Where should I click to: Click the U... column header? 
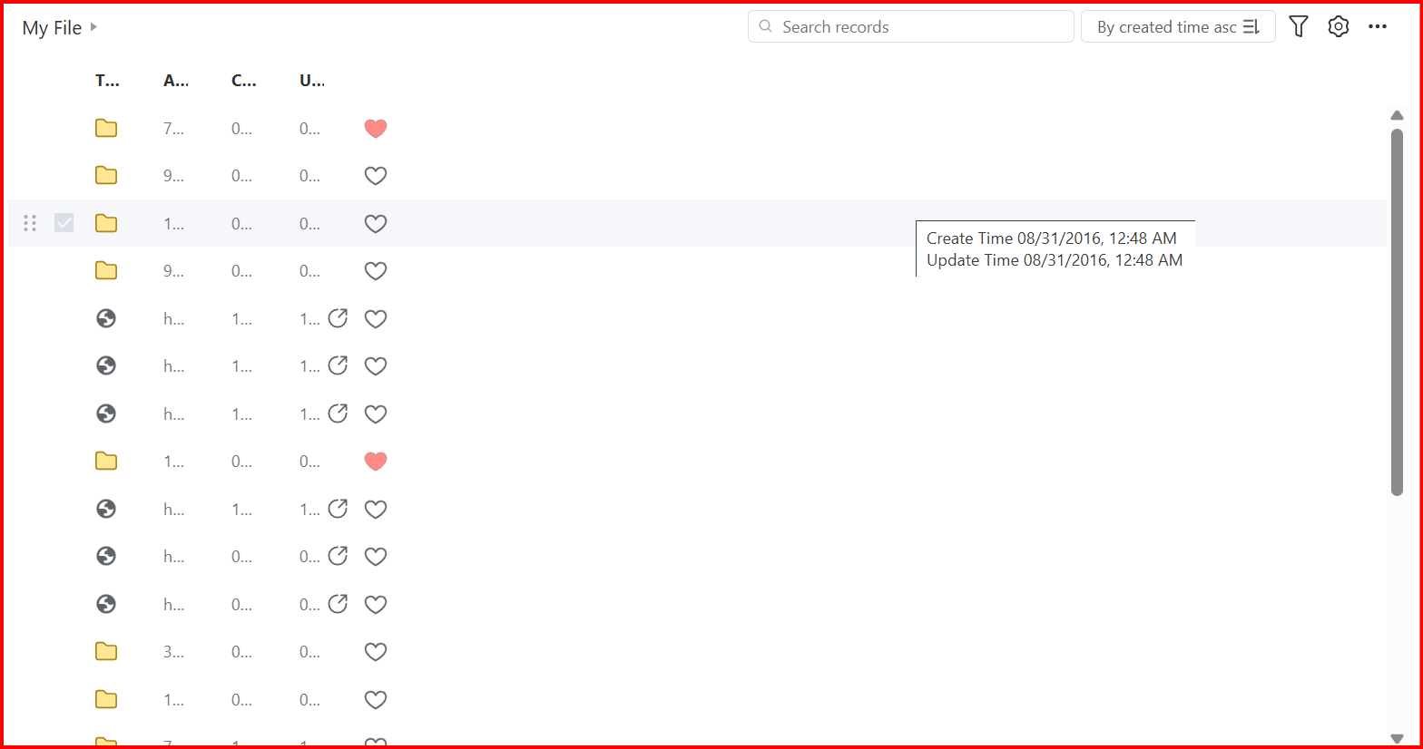(312, 81)
